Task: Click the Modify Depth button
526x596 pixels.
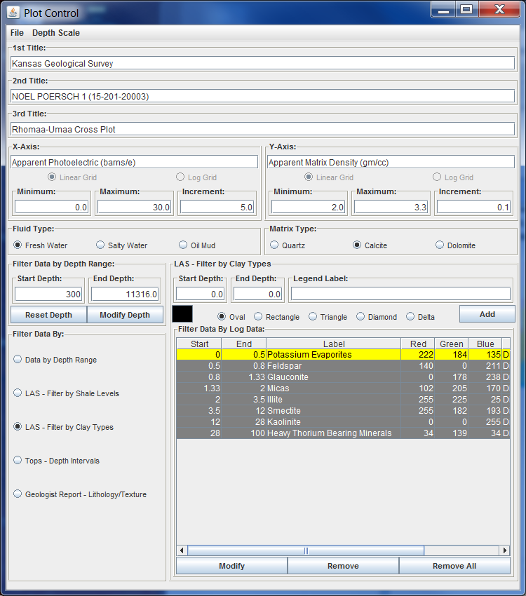Action: pyautogui.click(x=125, y=315)
